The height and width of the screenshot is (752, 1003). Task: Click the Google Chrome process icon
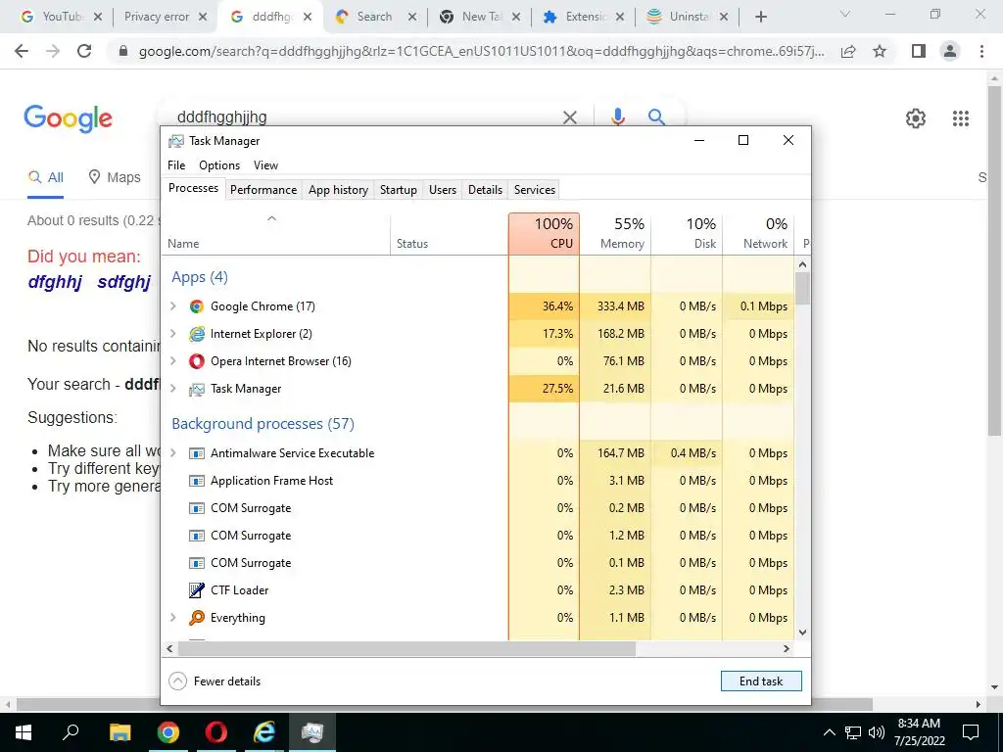(196, 306)
